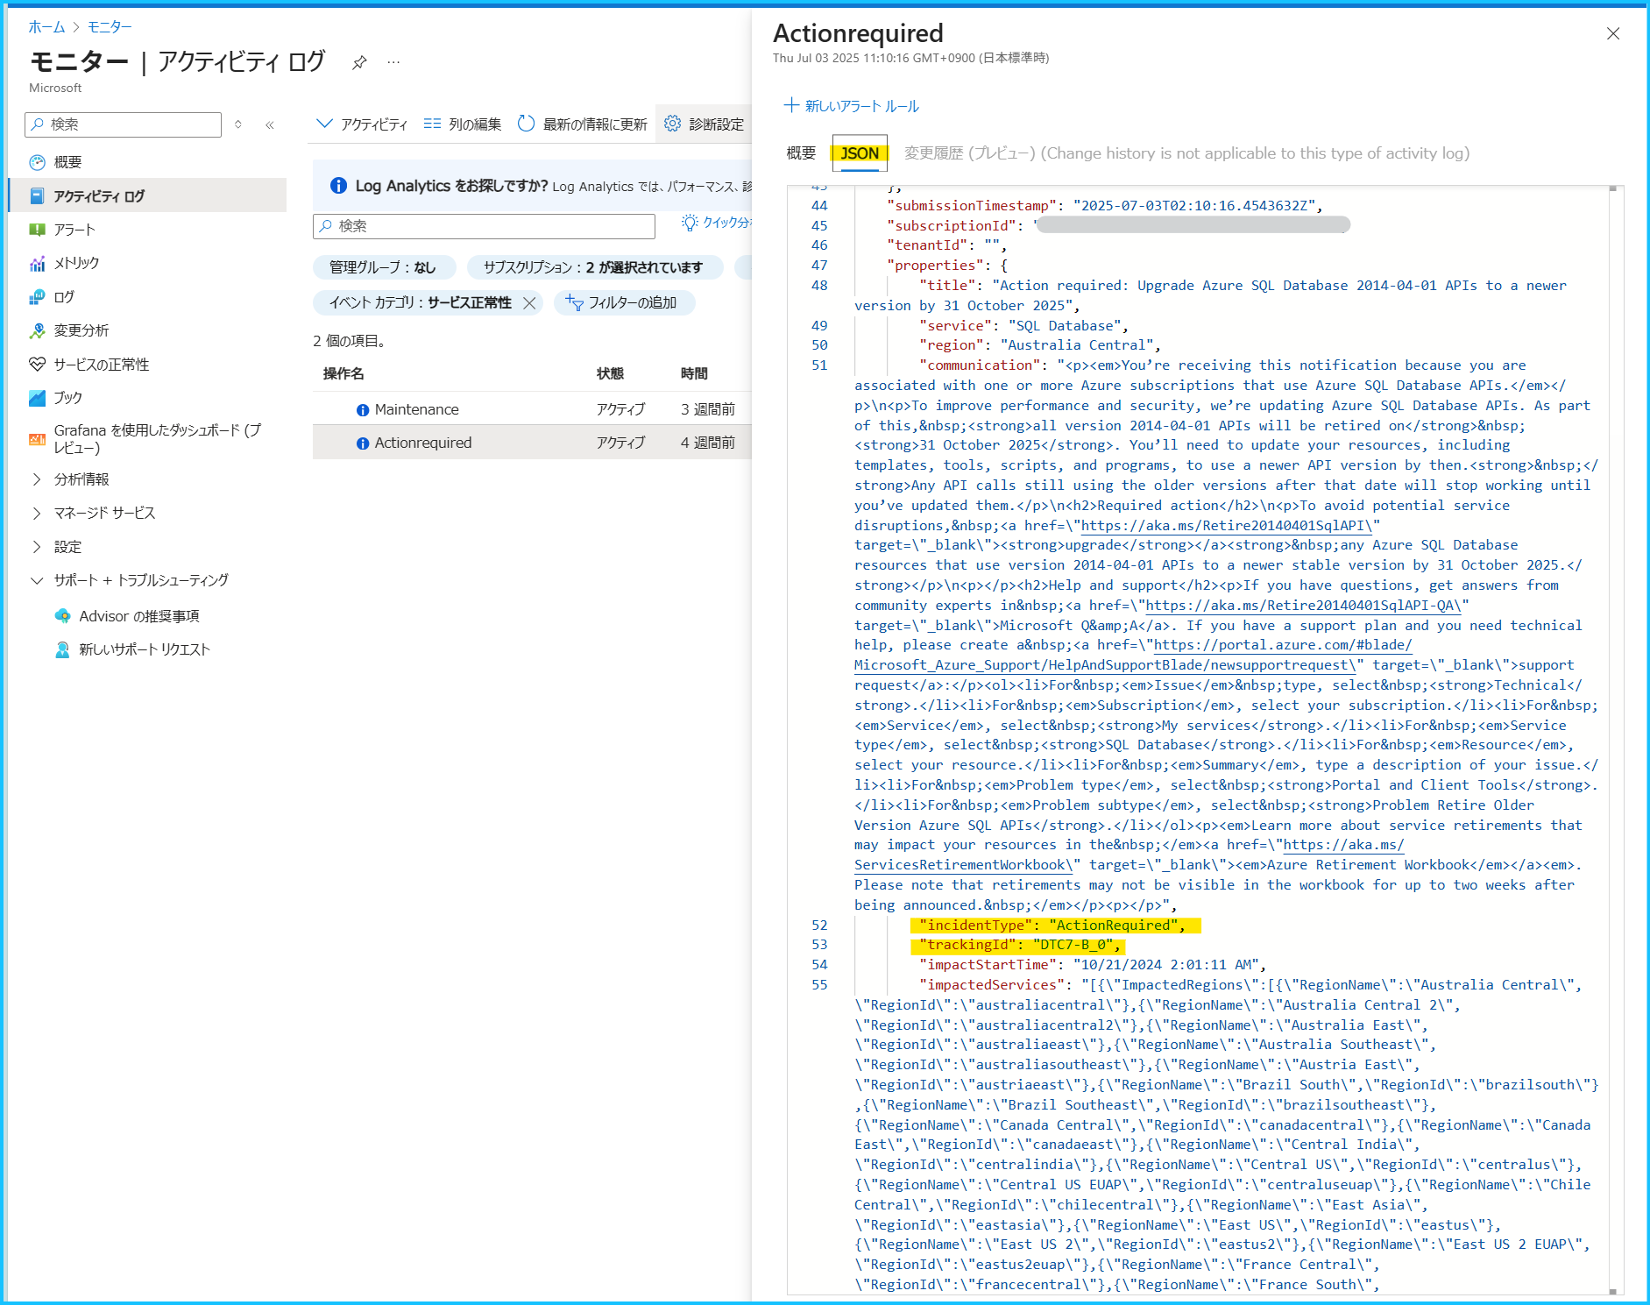The height and width of the screenshot is (1305, 1650).
Task: Sort by 操作名 column header
Action: click(x=343, y=373)
